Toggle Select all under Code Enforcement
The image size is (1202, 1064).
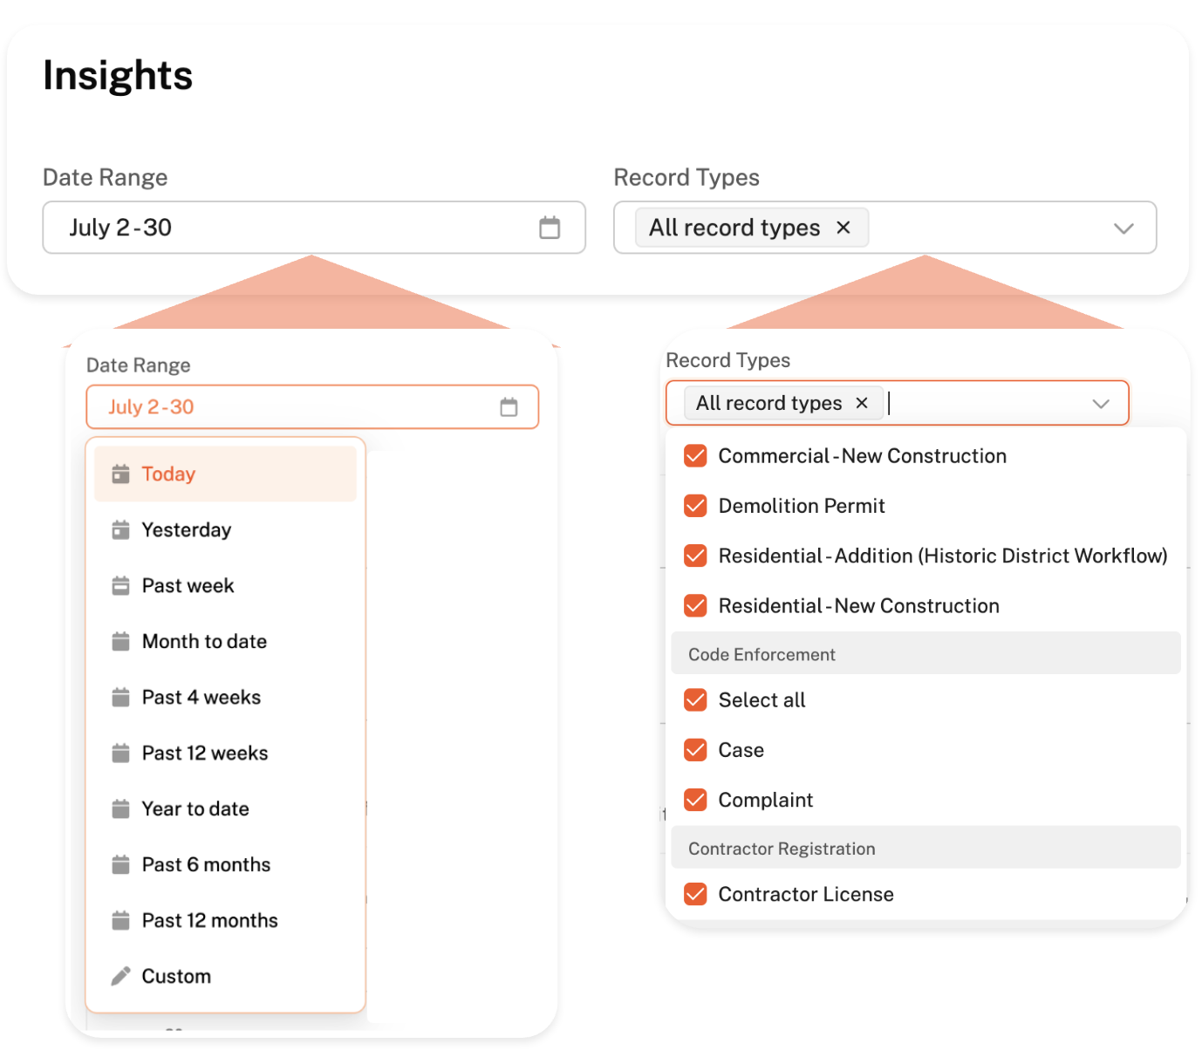tap(695, 700)
